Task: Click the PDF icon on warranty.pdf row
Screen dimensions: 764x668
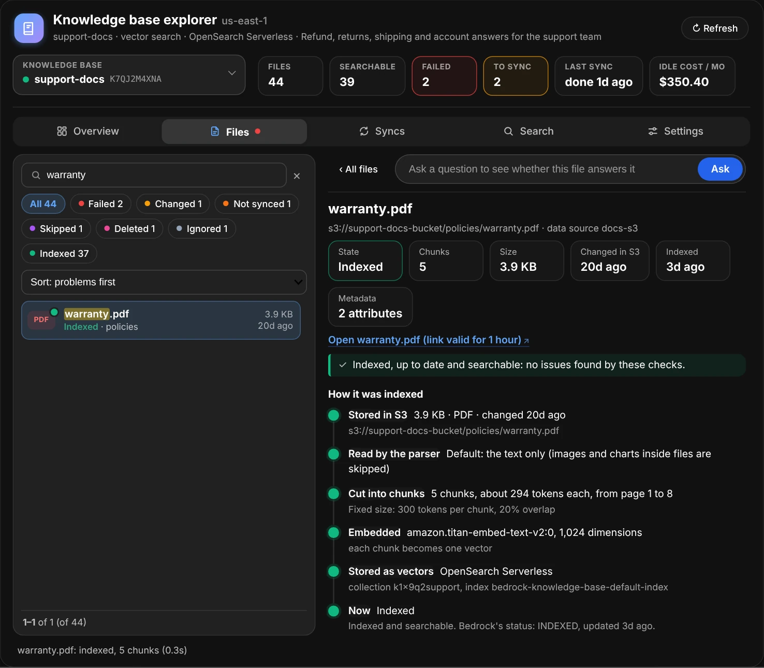Action: [x=41, y=320]
